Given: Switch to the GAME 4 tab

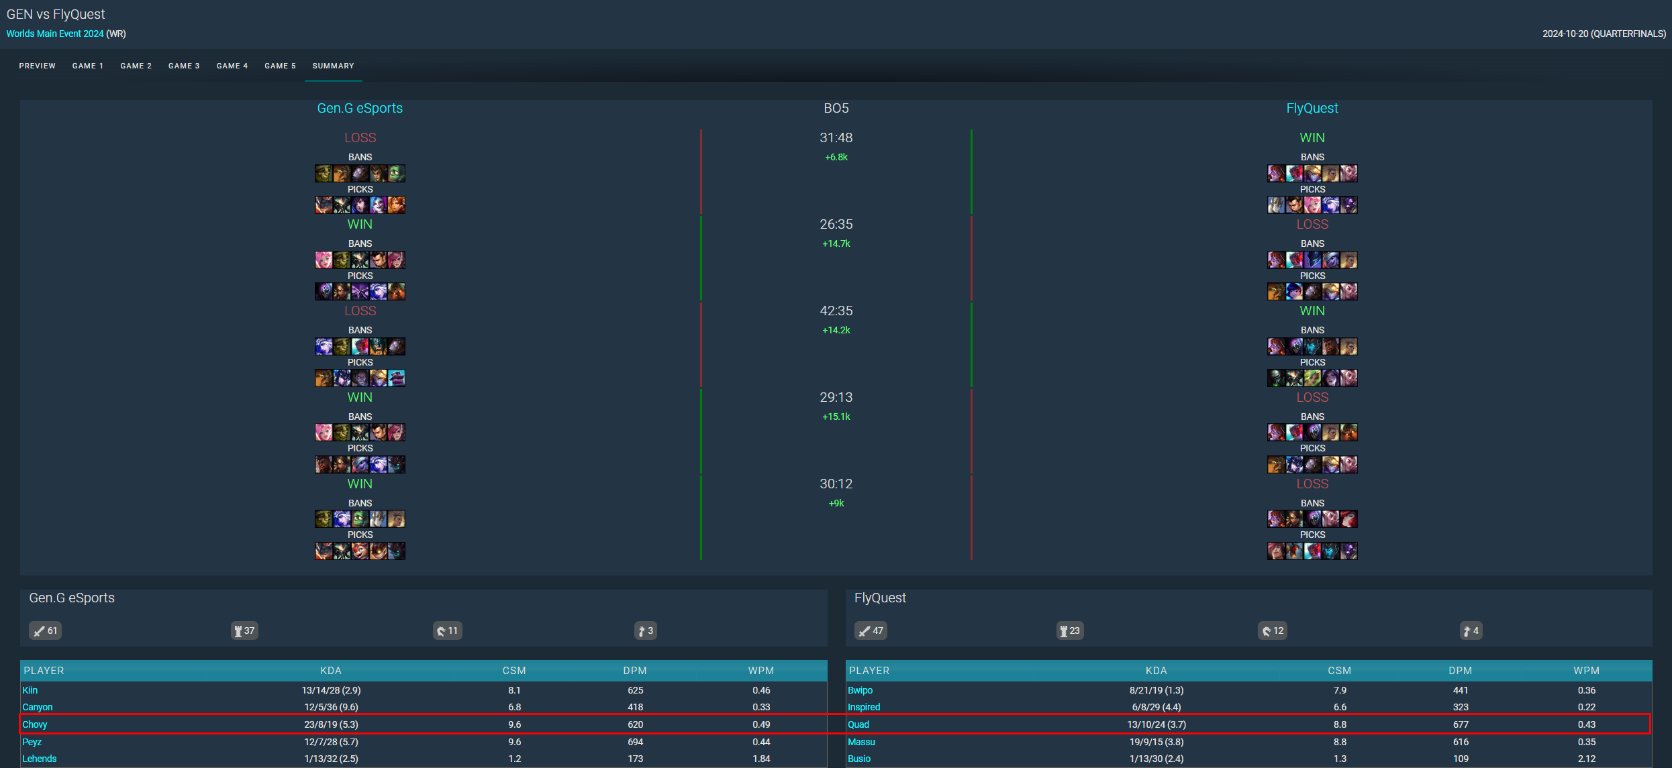Looking at the screenshot, I should (x=232, y=66).
